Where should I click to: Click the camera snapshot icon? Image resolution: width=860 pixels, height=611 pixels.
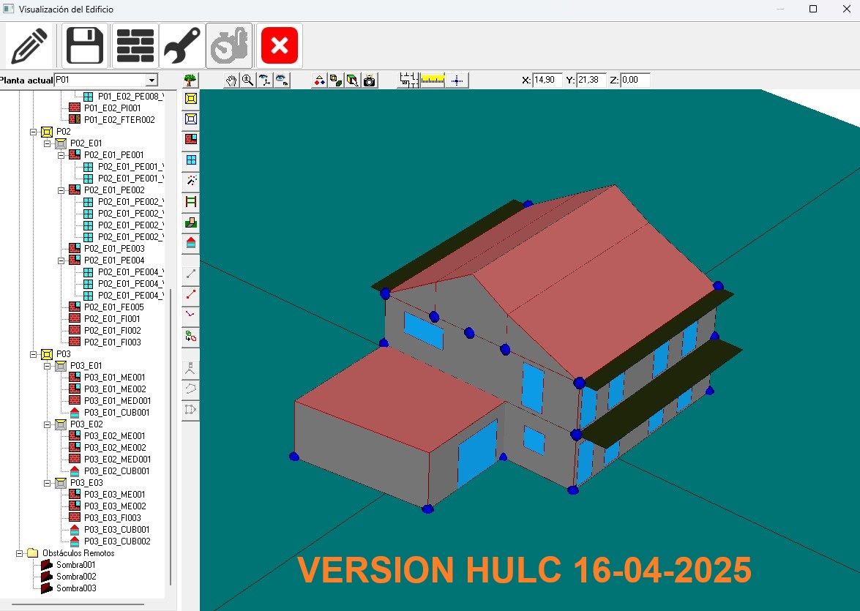point(370,80)
